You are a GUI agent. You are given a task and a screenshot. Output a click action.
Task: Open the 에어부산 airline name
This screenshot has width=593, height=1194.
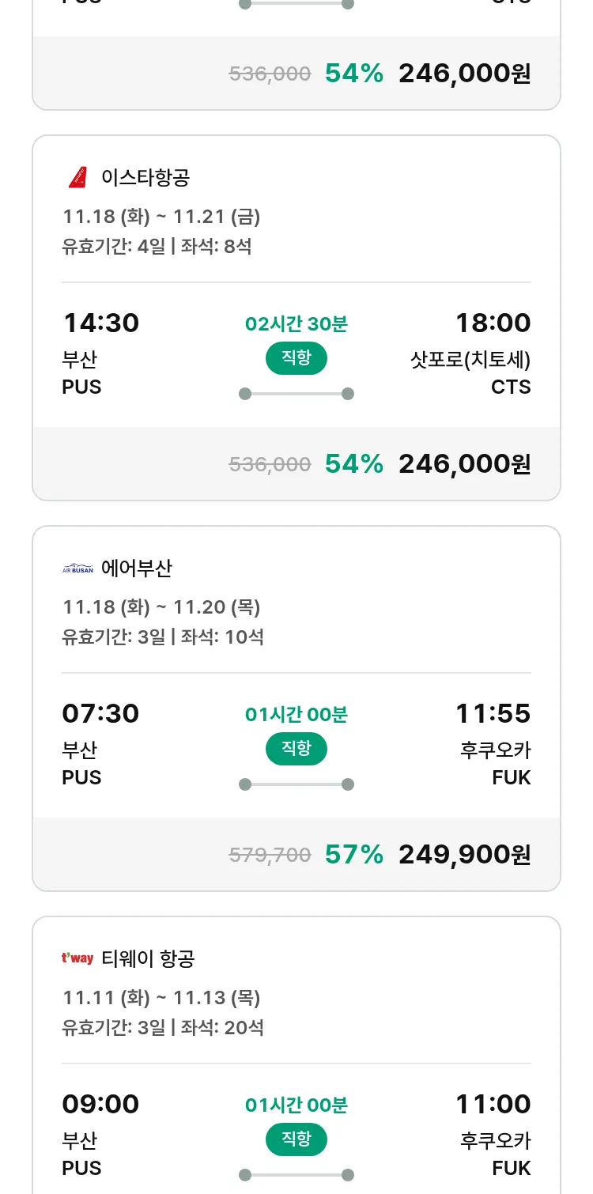137,569
